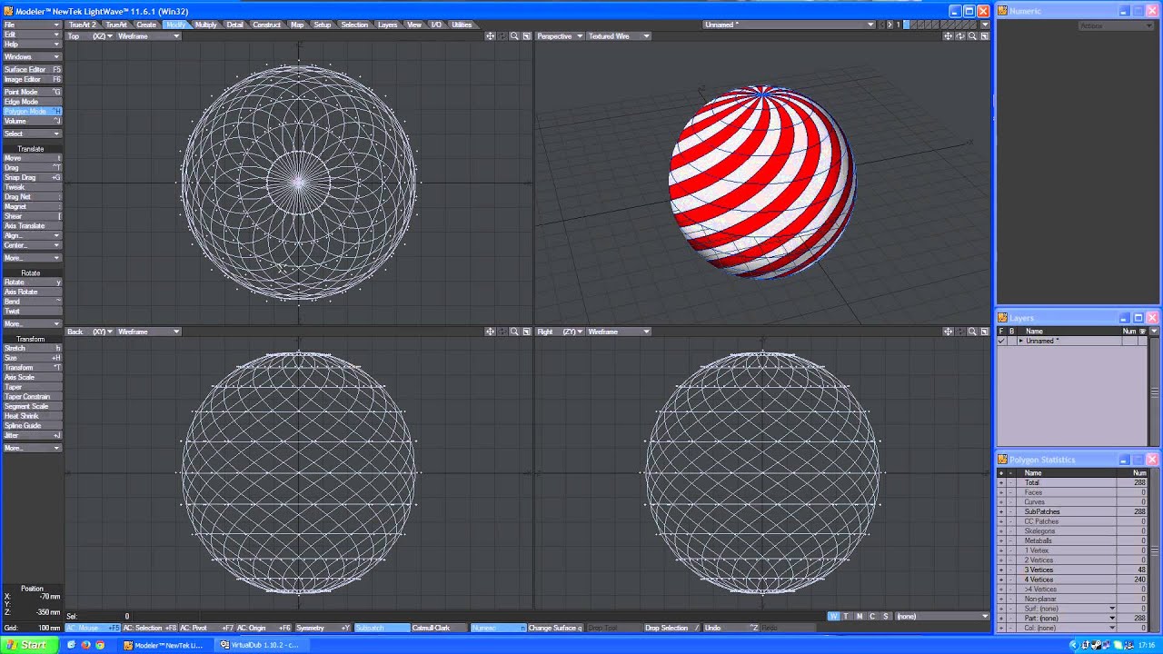Switch to the TrueArt 2 tab

point(83,25)
